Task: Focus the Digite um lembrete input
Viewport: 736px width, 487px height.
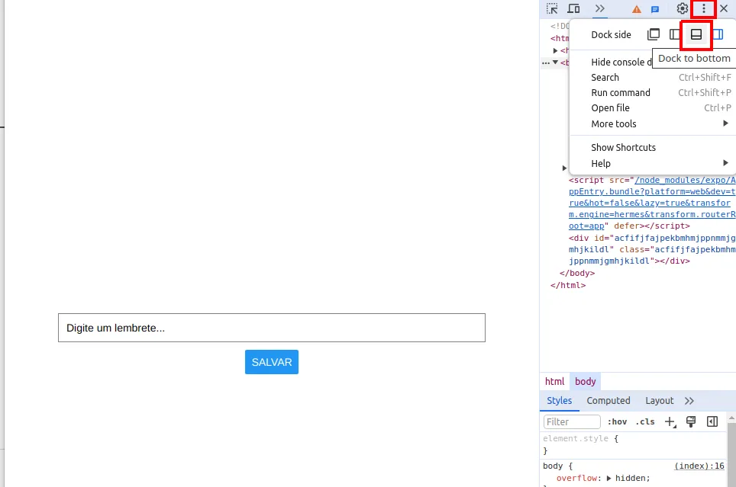Action: (272, 328)
